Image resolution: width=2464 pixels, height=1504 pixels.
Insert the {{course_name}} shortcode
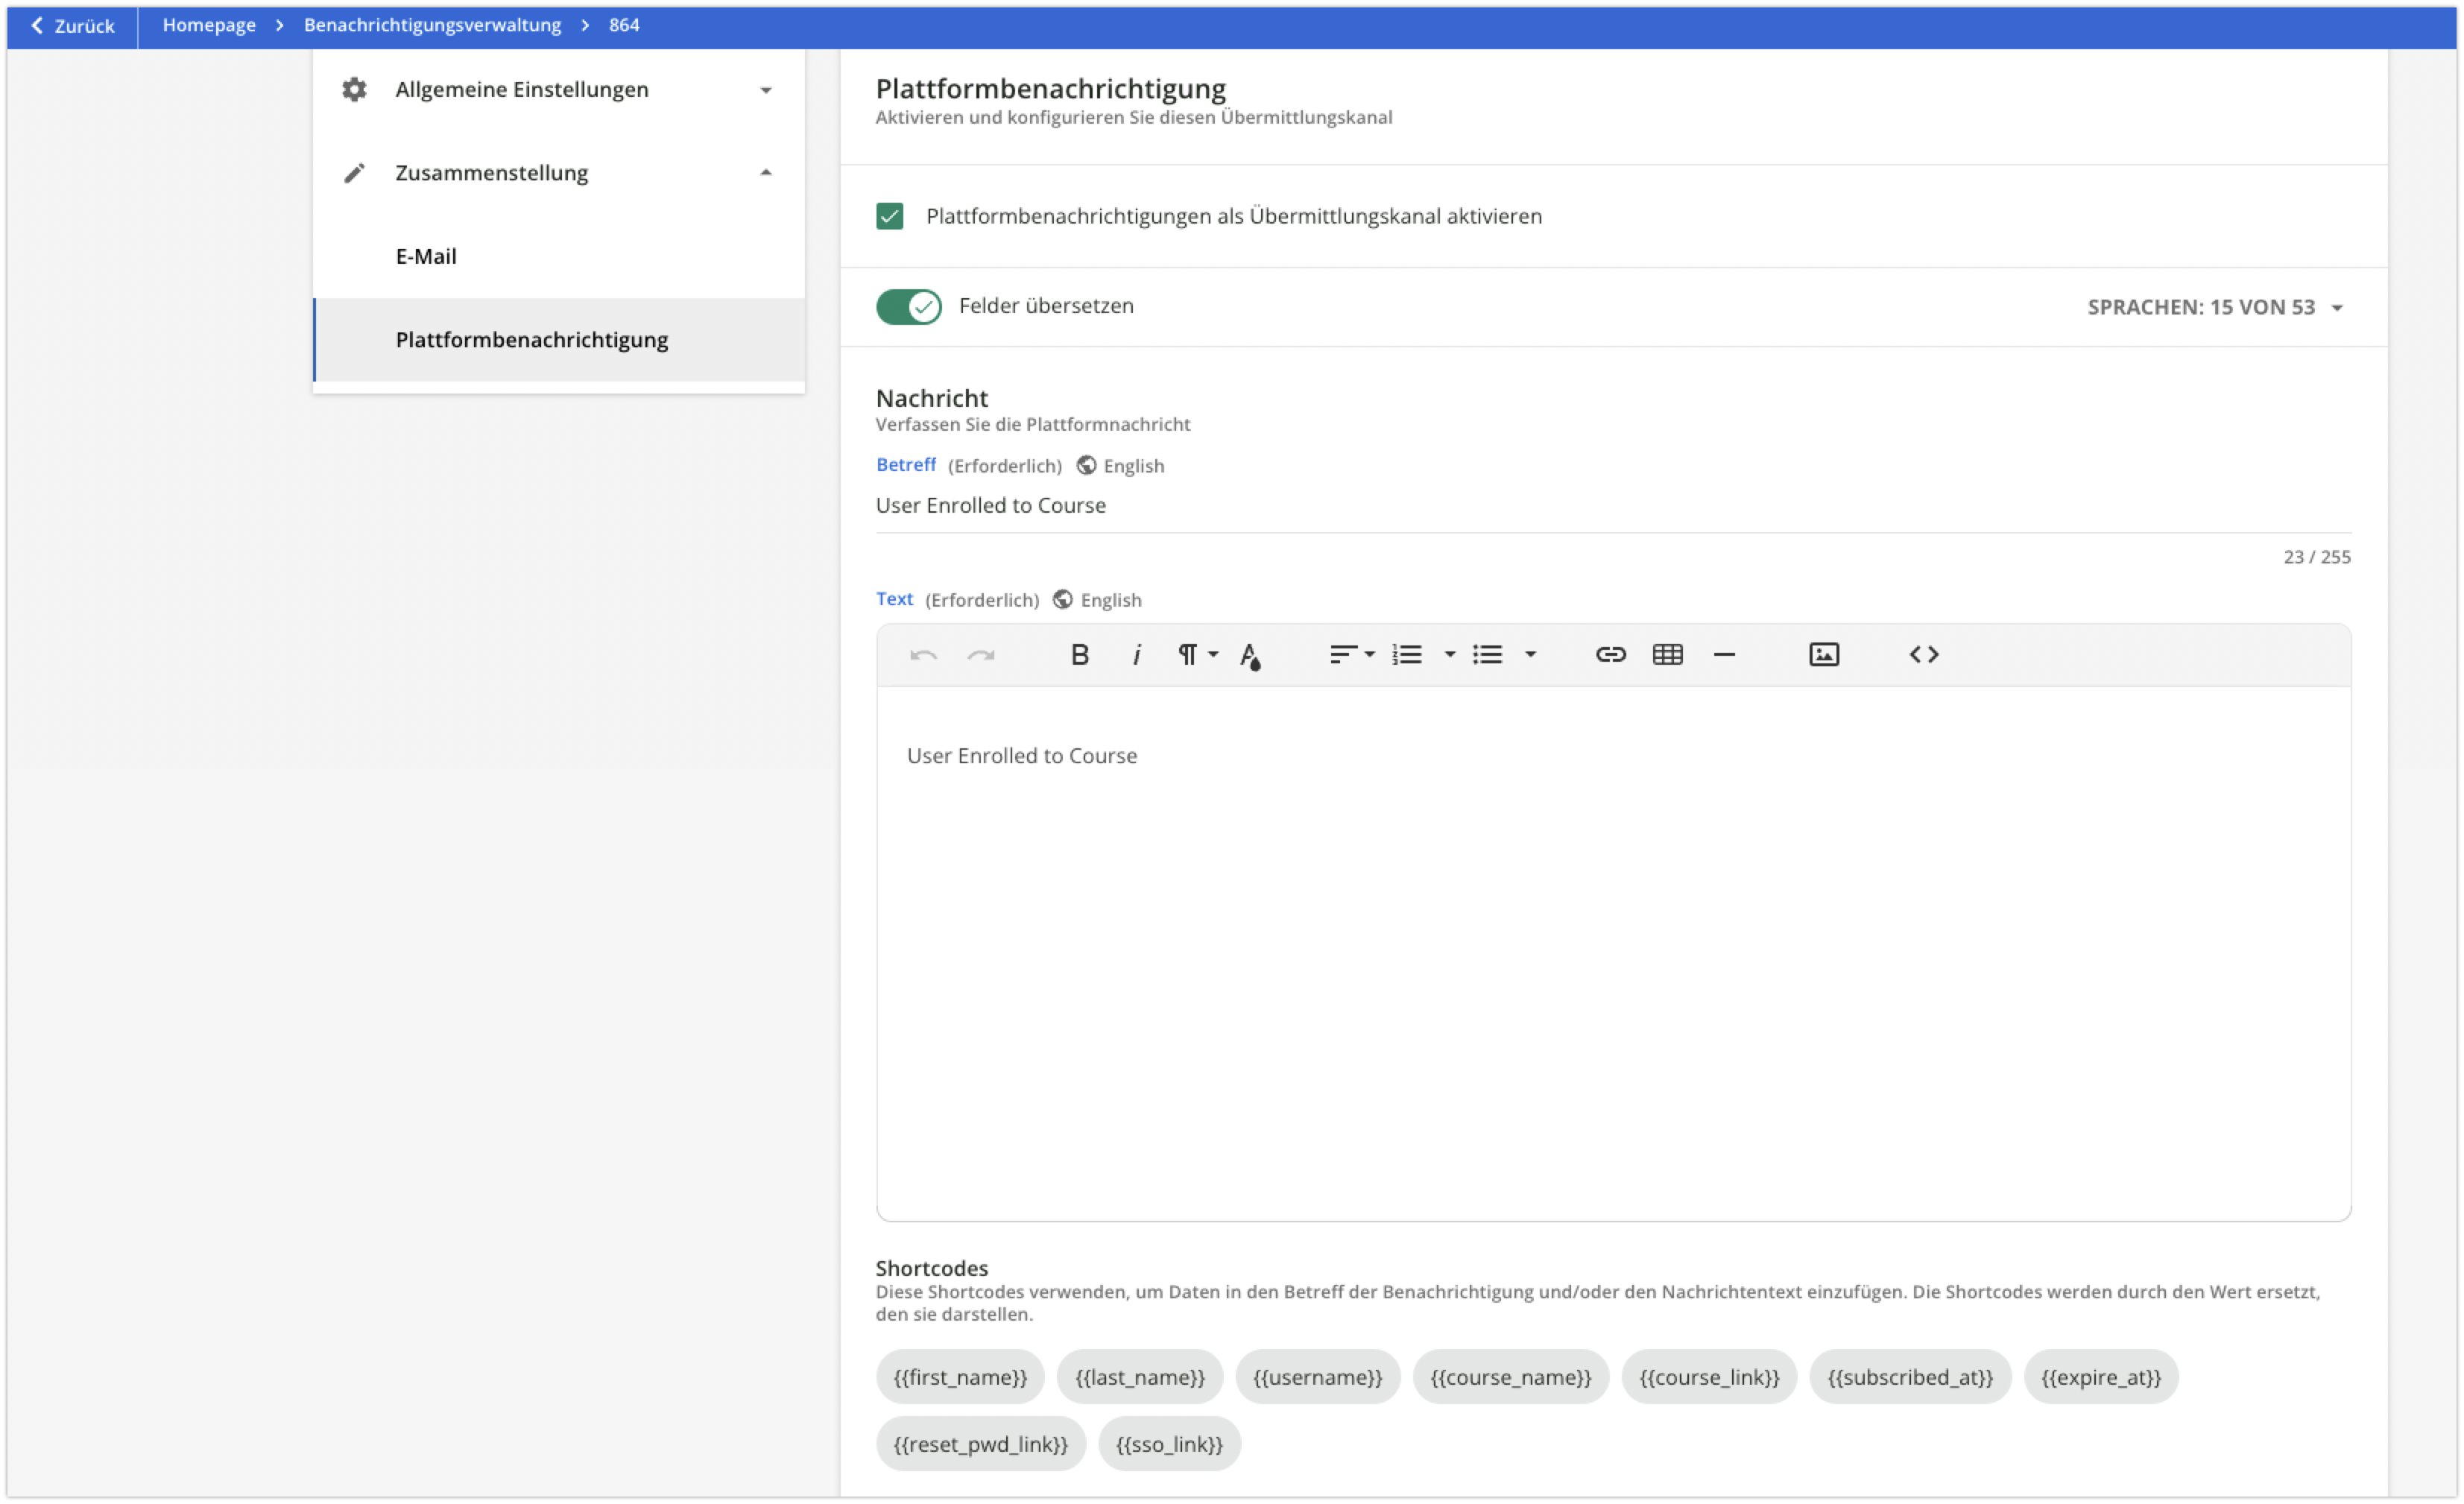click(x=1511, y=1377)
